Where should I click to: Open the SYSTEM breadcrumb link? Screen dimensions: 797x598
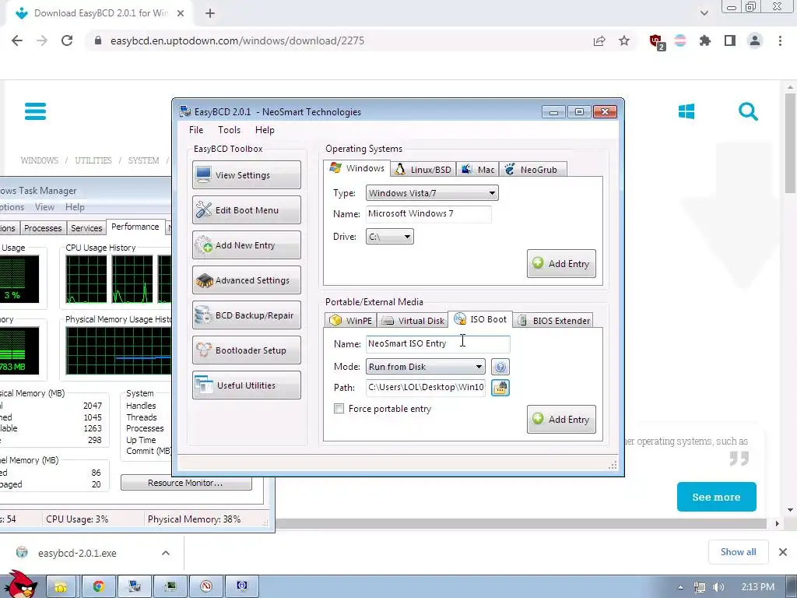pos(143,160)
